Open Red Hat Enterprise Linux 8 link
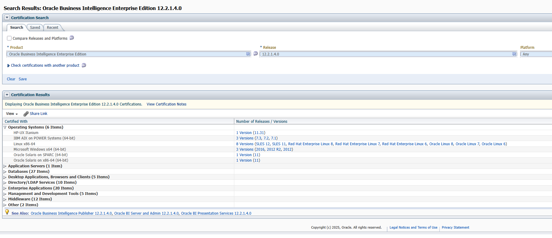The height and width of the screenshot is (238, 552). tap(310, 144)
